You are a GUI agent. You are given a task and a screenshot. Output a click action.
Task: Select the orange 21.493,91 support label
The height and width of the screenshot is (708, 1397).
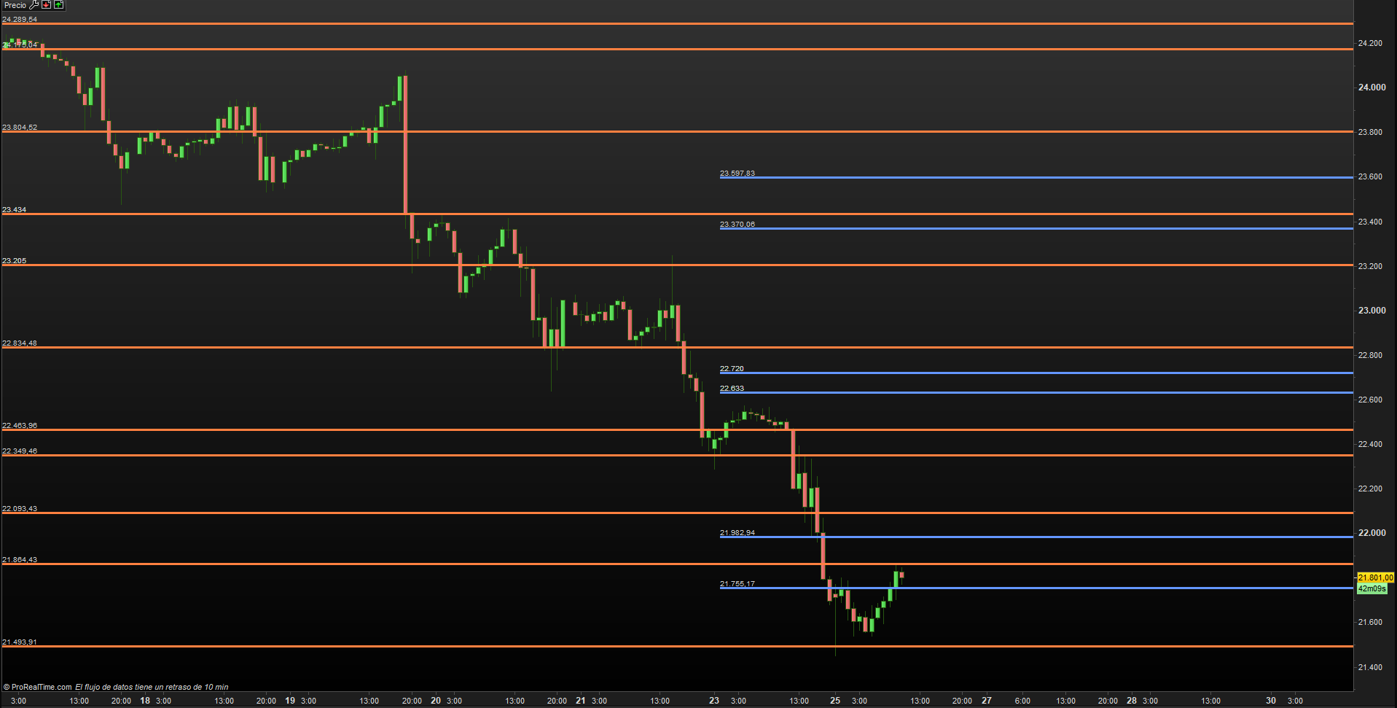20,642
